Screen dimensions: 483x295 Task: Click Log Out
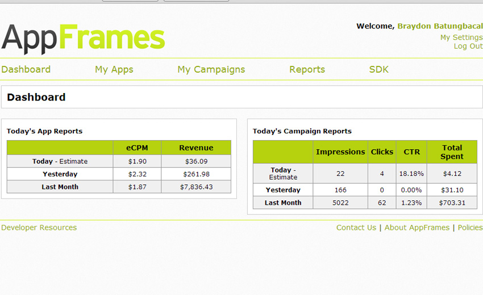(x=468, y=46)
